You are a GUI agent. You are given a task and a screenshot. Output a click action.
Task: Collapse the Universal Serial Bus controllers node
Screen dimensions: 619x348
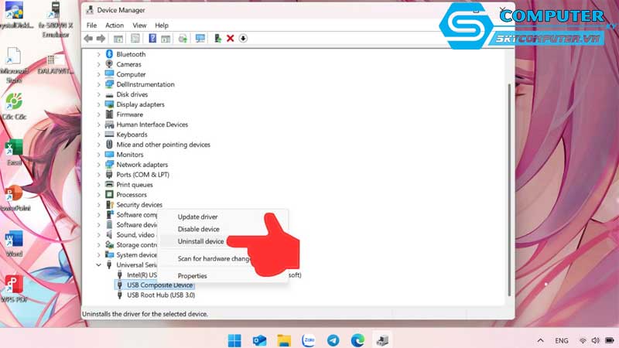click(x=99, y=264)
